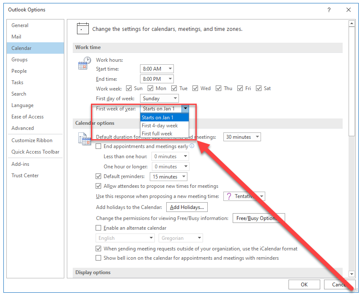Toggle the Sun work week checkbox
The image size is (360, 294).
(129, 88)
